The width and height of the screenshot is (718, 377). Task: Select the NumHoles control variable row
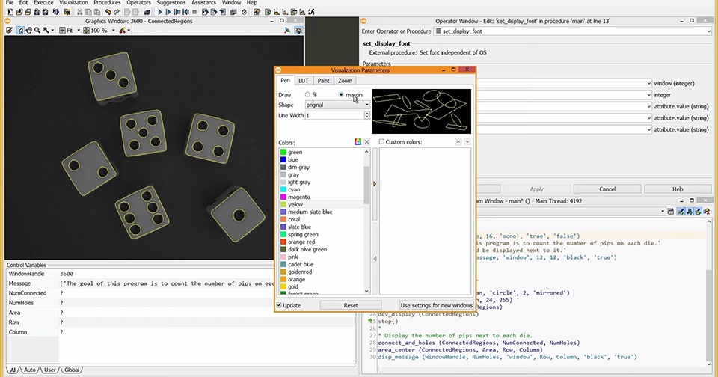180,303
